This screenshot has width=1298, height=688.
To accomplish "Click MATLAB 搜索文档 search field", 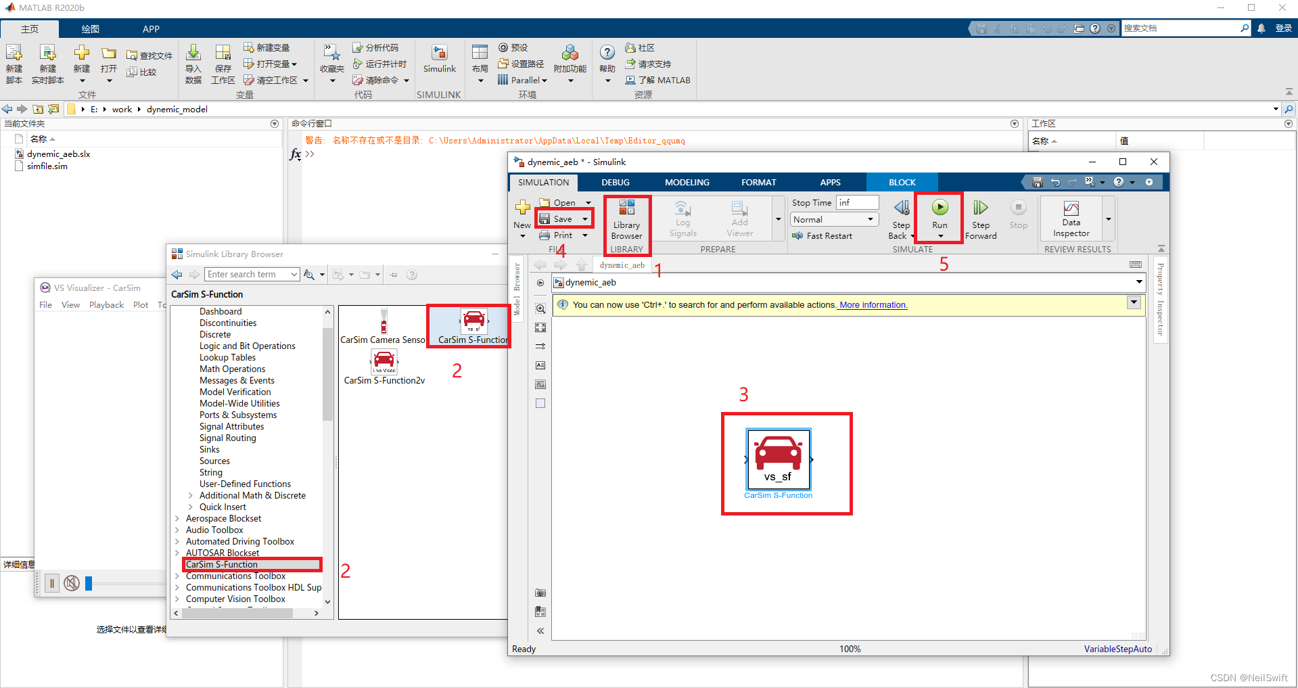I will tap(1186, 28).
